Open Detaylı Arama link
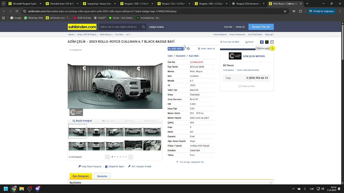This screenshot has height=193, width=344. [x=156, y=27]
